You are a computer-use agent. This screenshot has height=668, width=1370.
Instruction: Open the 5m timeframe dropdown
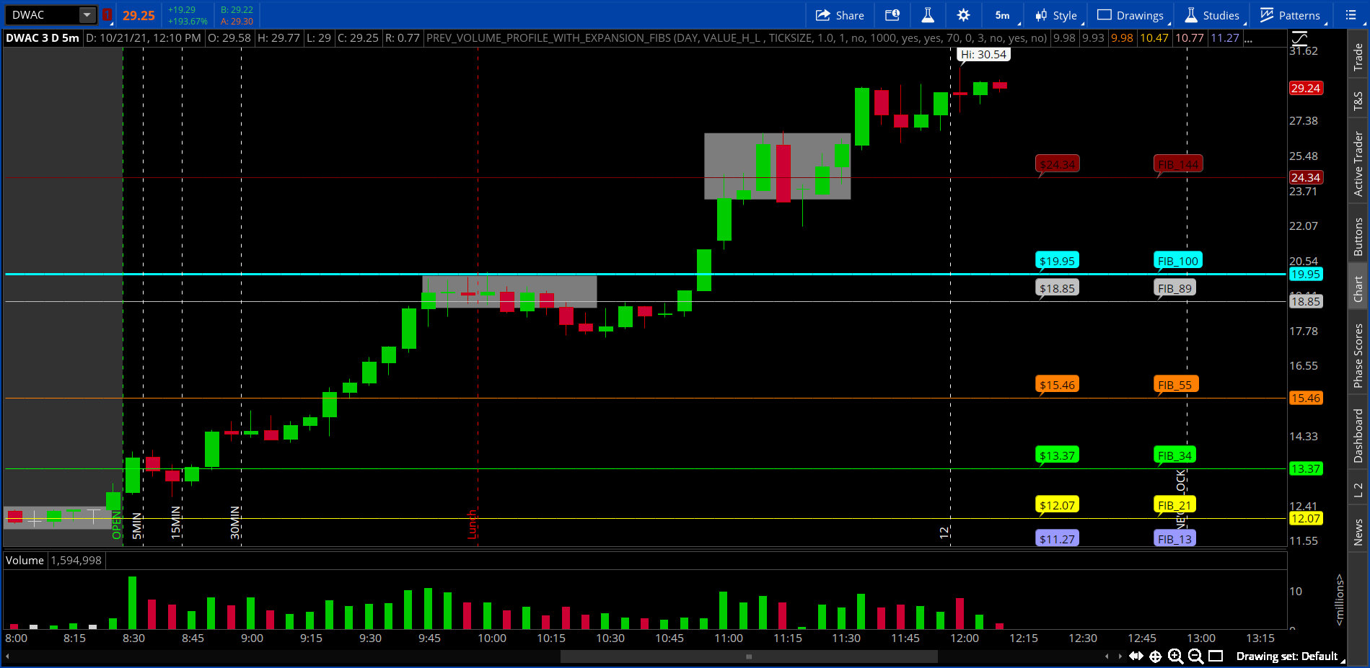(x=1002, y=14)
